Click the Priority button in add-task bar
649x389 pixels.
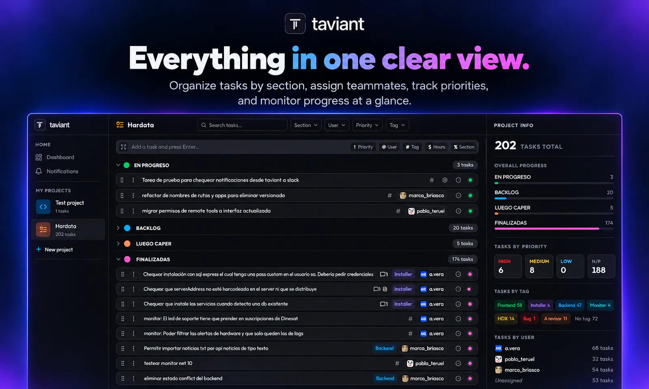363,147
